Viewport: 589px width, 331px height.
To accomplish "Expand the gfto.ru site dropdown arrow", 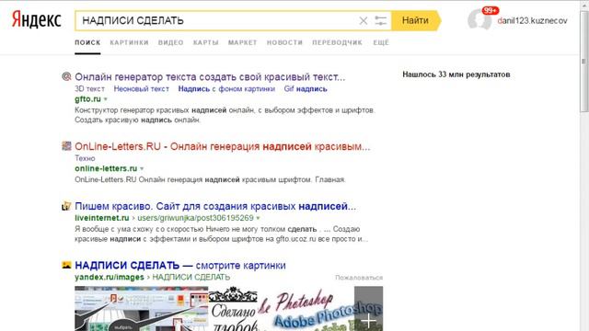I will (x=106, y=99).
